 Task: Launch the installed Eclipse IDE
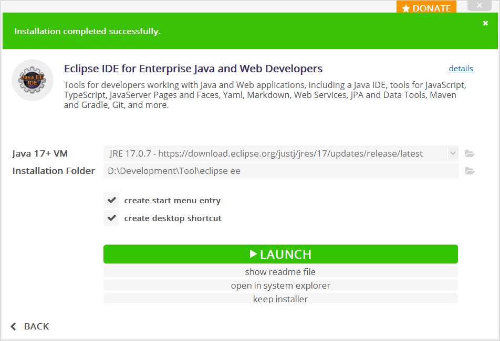click(280, 254)
